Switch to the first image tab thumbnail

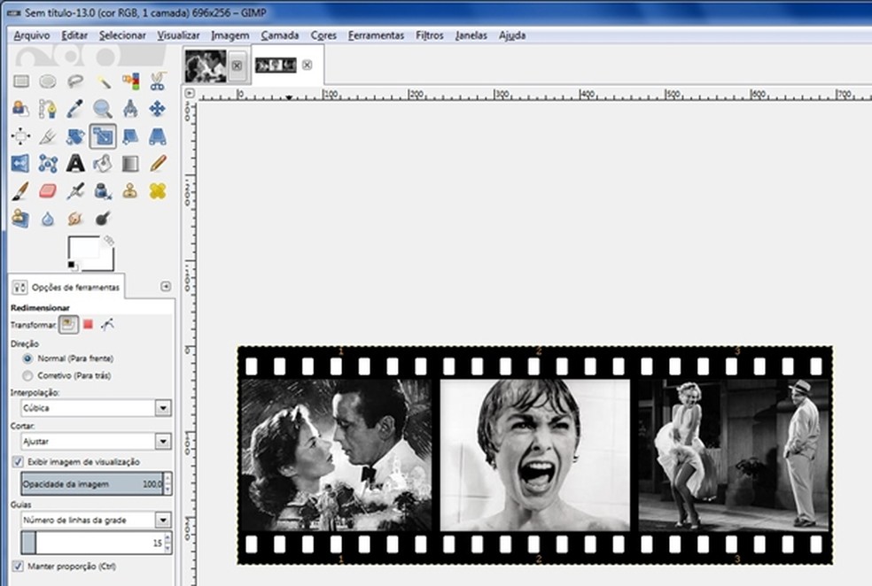tap(206, 66)
